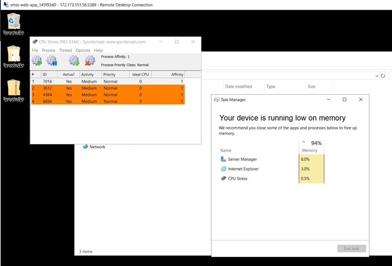392x266 pixels.
Task: Click the 94% total memory value
Action: click(316, 143)
